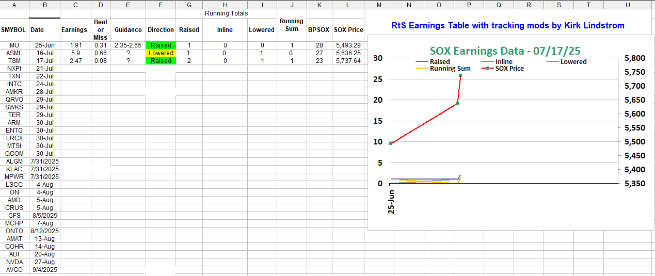Click the BPSOX column heading cell
Screen dimensions: 655x276
tap(318, 30)
